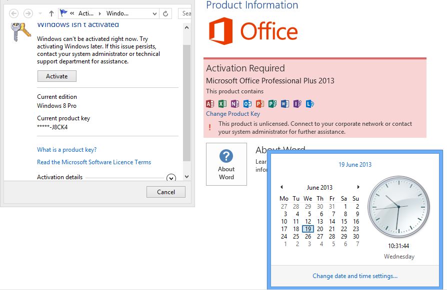This screenshot has width=447, height=290.
Task: Click the Activate button
Action: pos(57,76)
